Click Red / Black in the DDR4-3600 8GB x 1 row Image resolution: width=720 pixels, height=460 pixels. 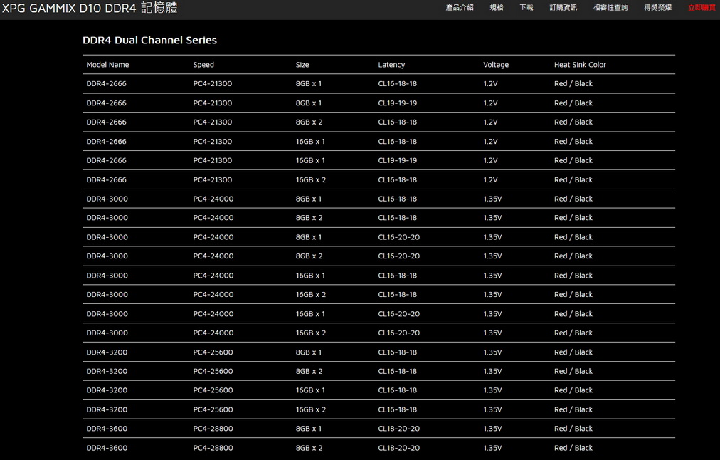[573, 429]
